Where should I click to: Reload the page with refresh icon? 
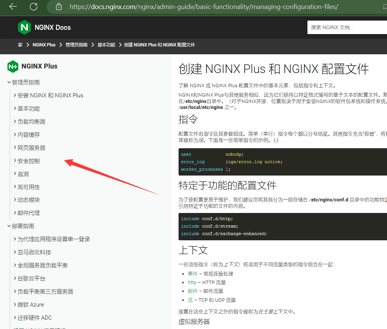[34, 7]
